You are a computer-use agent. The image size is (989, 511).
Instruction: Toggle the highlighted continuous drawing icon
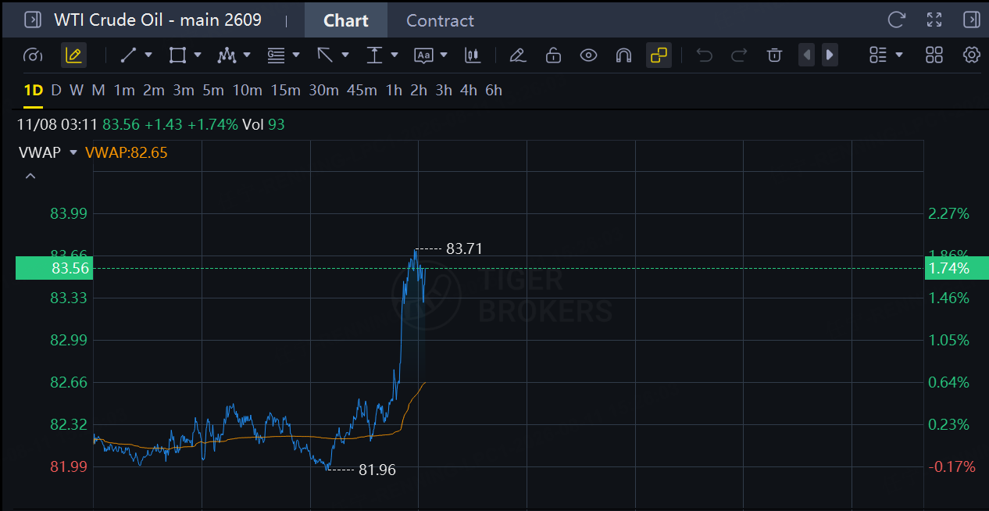(659, 55)
